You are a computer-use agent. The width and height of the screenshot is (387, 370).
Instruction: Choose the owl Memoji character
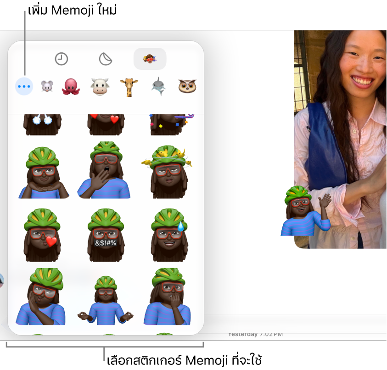pyautogui.click(x=187, y=86)
